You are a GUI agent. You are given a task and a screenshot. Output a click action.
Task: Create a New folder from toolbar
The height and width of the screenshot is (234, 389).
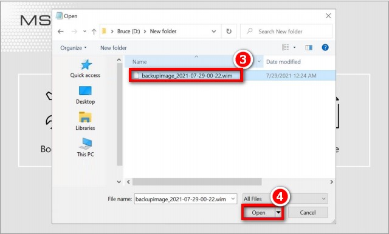point(114,48)
